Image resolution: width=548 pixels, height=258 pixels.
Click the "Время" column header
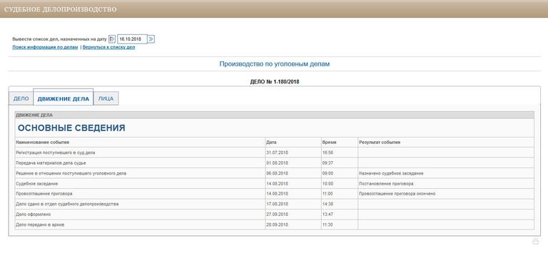pyautogui.click(x=330, y=143)
